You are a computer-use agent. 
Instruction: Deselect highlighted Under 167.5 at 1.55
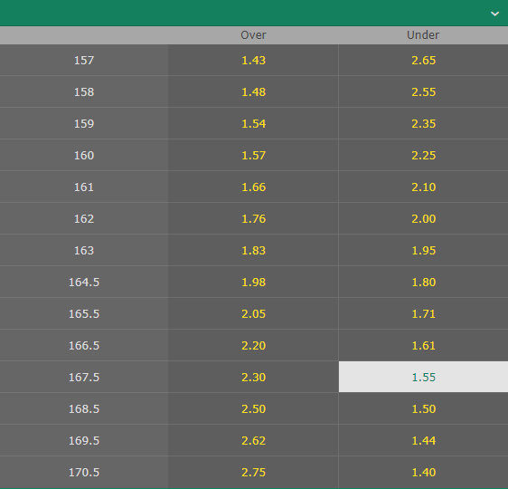click(423, 377)
